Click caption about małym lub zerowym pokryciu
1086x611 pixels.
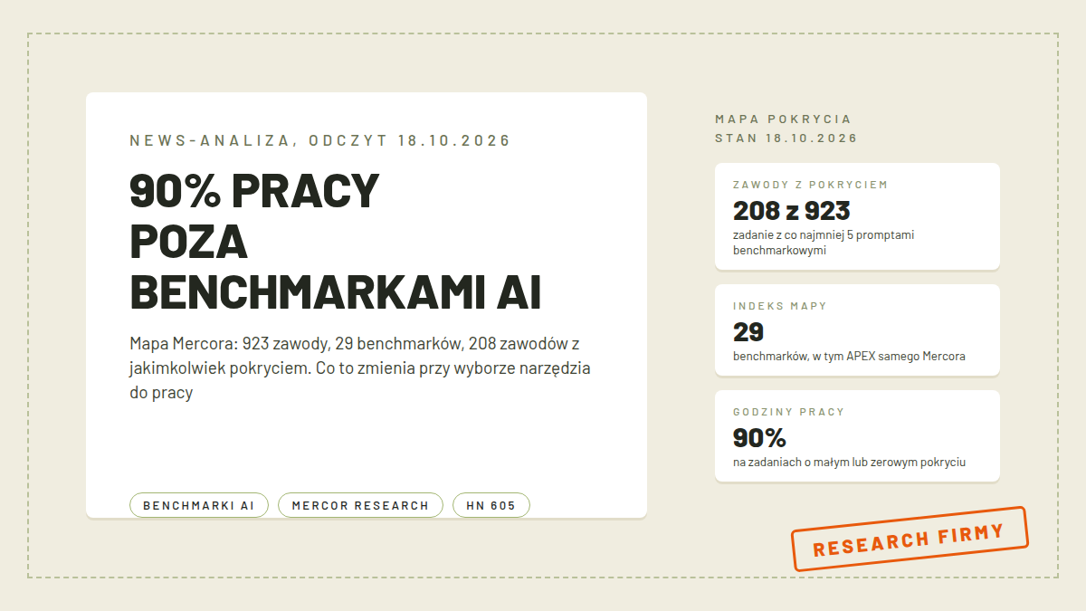point(849,463)
